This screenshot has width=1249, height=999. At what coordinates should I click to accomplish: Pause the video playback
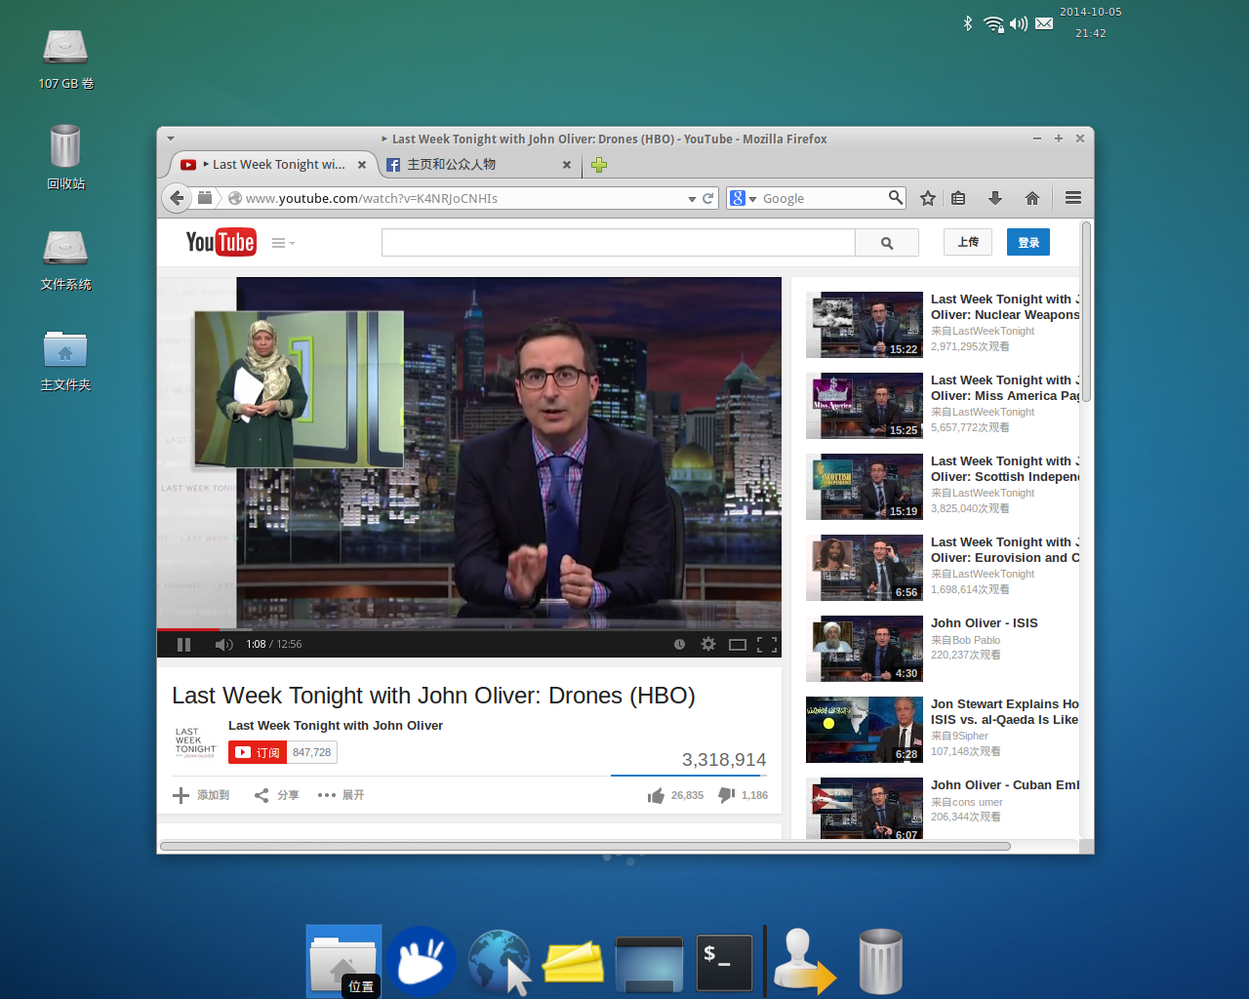click(183, 644)
